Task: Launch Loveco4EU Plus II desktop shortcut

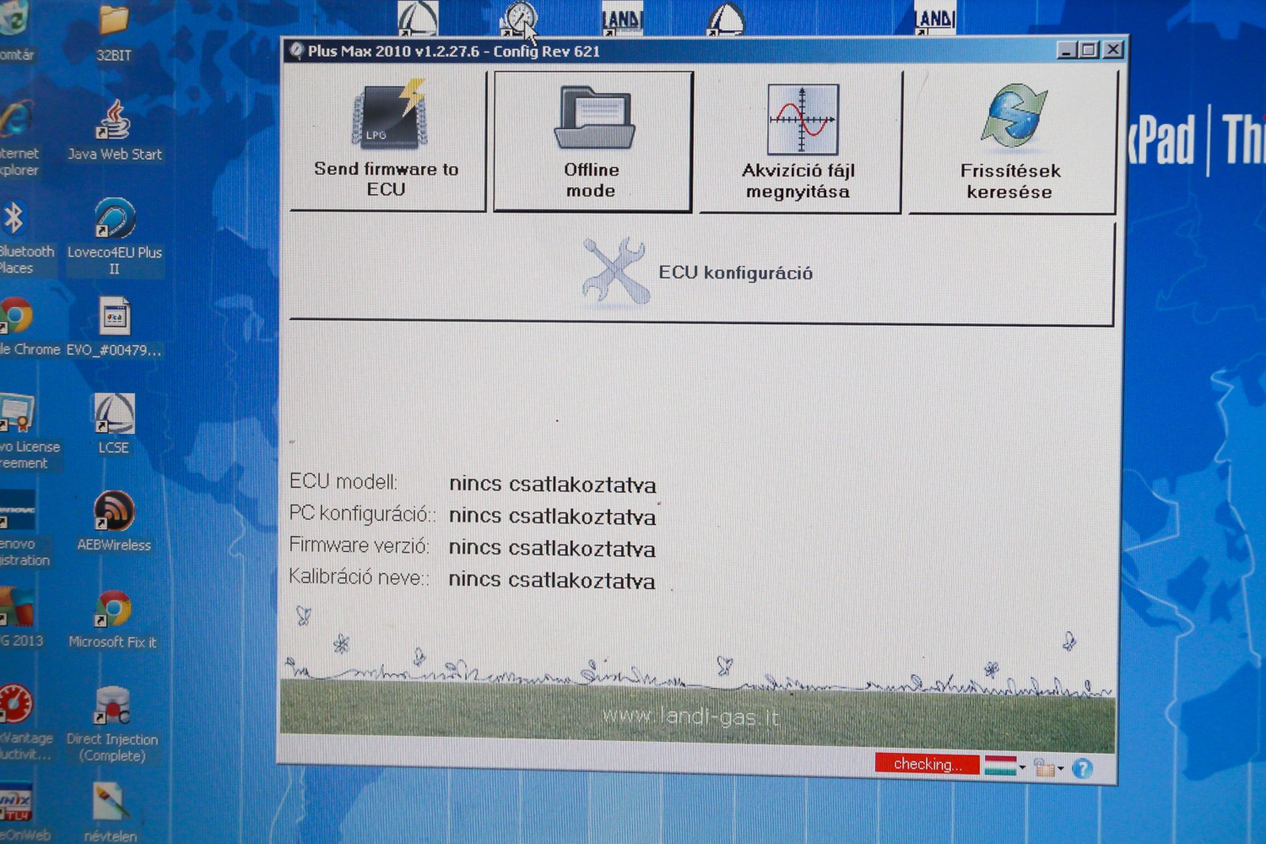Action: 115,234
